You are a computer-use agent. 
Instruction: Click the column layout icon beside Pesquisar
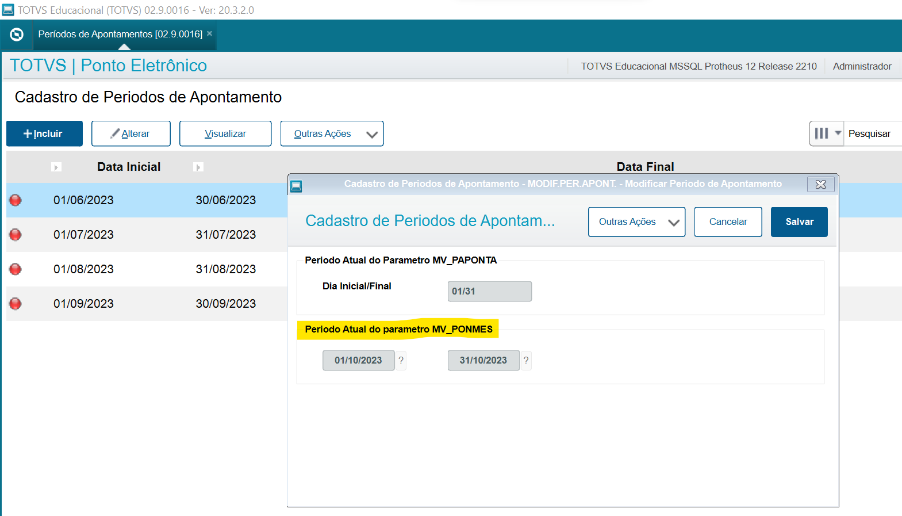(822, 133)
